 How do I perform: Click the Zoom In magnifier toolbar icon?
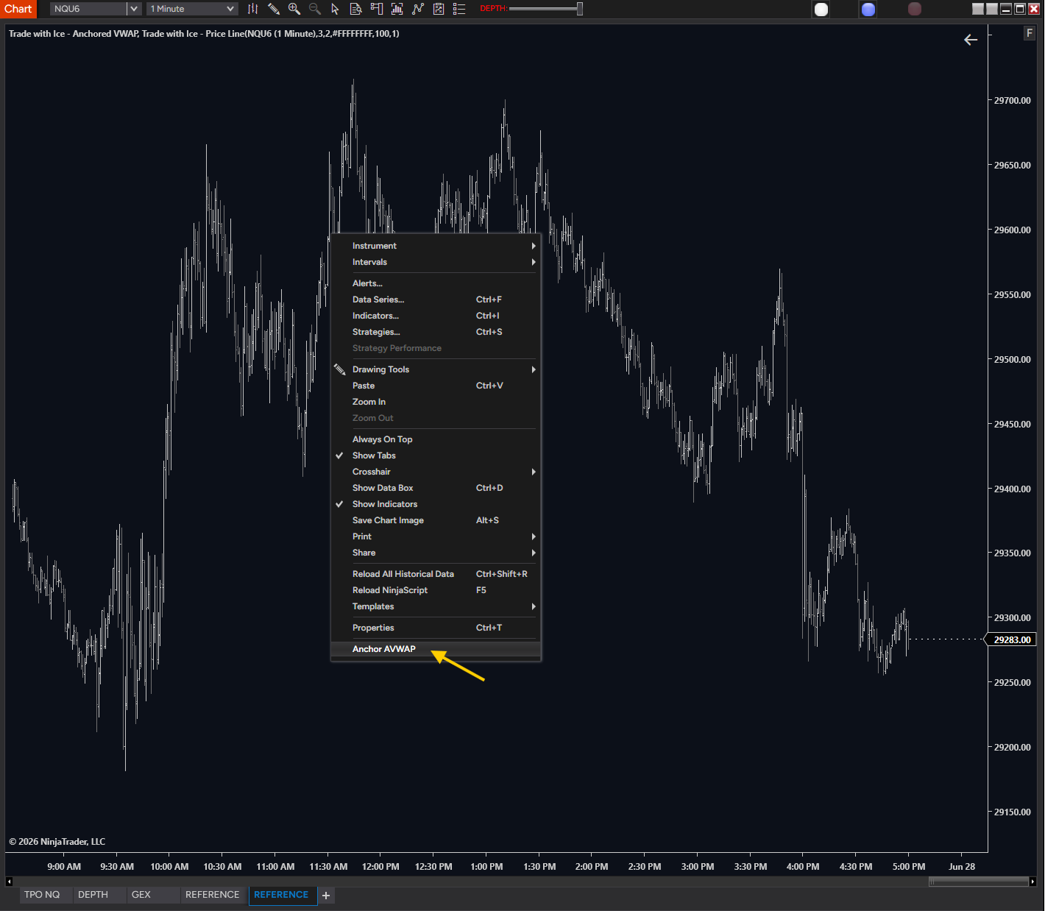(294, 9)
